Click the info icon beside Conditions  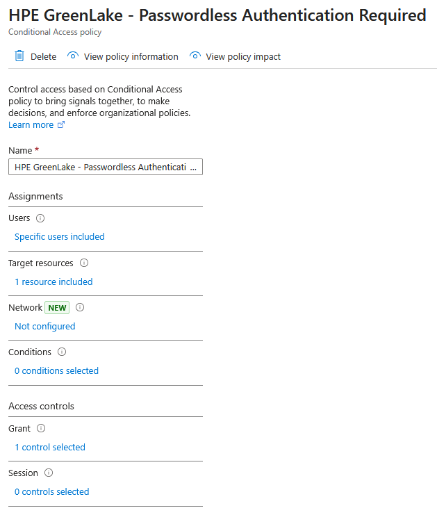(x=62, y=352)
